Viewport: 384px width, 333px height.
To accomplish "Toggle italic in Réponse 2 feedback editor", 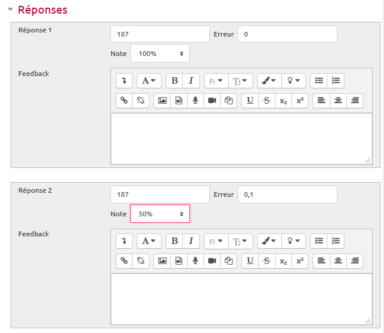I will pos(191,241).
